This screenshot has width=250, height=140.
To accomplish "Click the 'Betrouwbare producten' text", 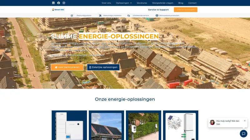I will point(169,16).
